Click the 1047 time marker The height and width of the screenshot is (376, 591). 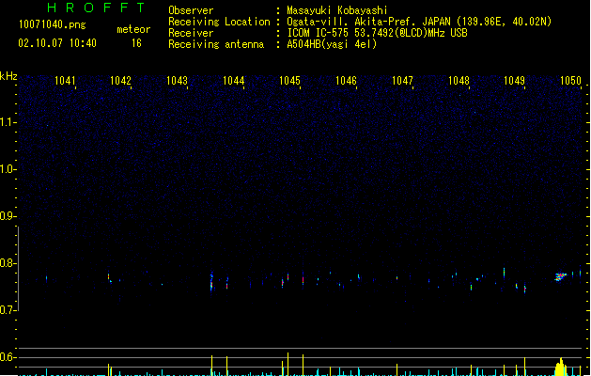tap(402, 81)
